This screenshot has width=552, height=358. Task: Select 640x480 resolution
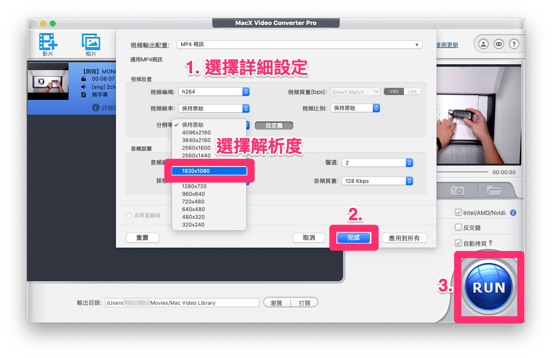coord(209,209)
